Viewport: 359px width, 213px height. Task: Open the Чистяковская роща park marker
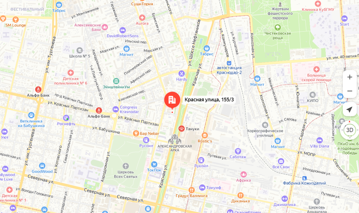click(x=278, y=27)
